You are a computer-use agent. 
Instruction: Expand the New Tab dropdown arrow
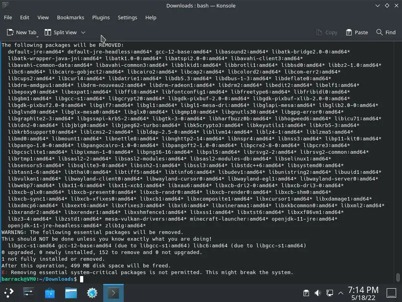(x=37, y=37)
